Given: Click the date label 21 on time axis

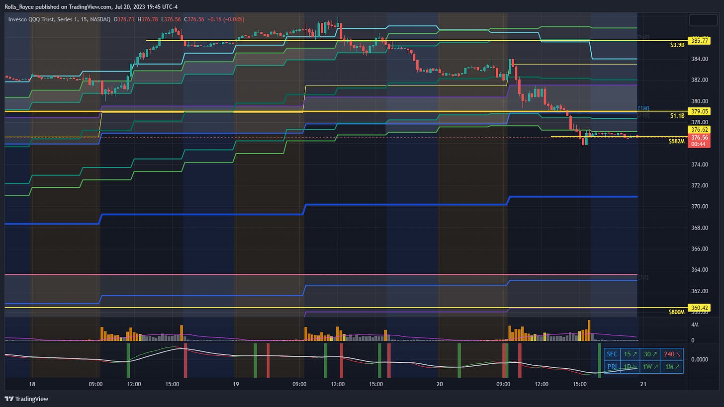Looking at the screenshot, I should coord(643,384).
